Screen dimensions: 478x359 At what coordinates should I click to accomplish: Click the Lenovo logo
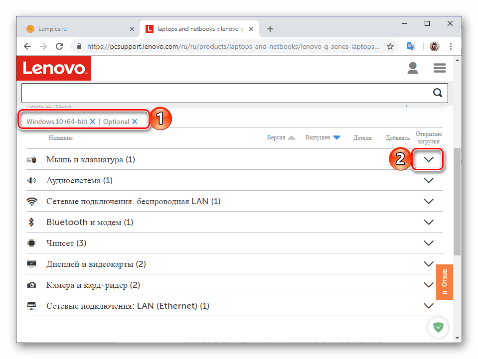click(x=54, y=68)
